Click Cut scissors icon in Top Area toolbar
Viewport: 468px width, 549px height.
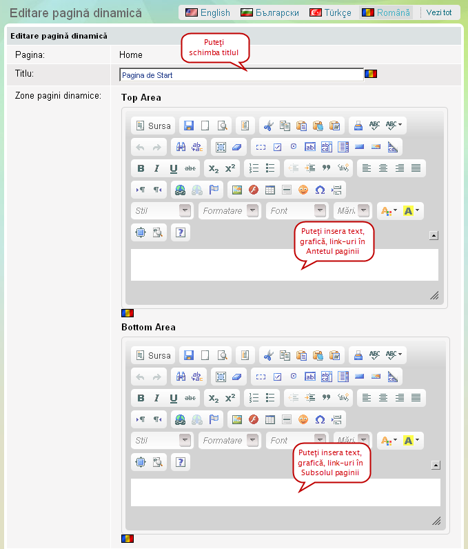click(x=269, y=126)
